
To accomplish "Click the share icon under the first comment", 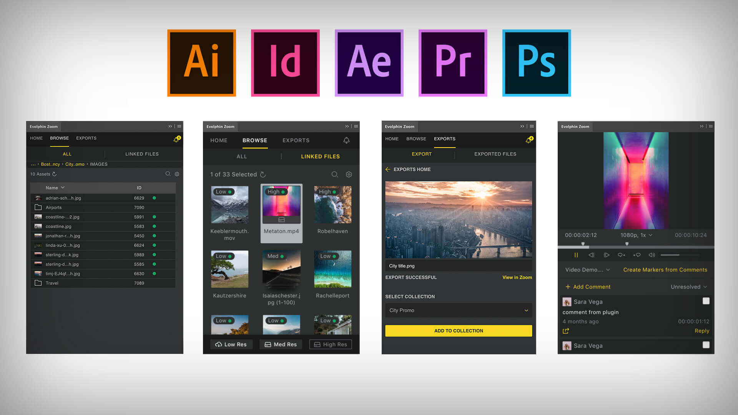I will coord(566,331).
